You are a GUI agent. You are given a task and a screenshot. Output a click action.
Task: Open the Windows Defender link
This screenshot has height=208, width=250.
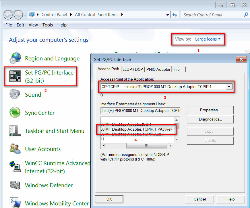pyautogui.click(x=49, y=185)
